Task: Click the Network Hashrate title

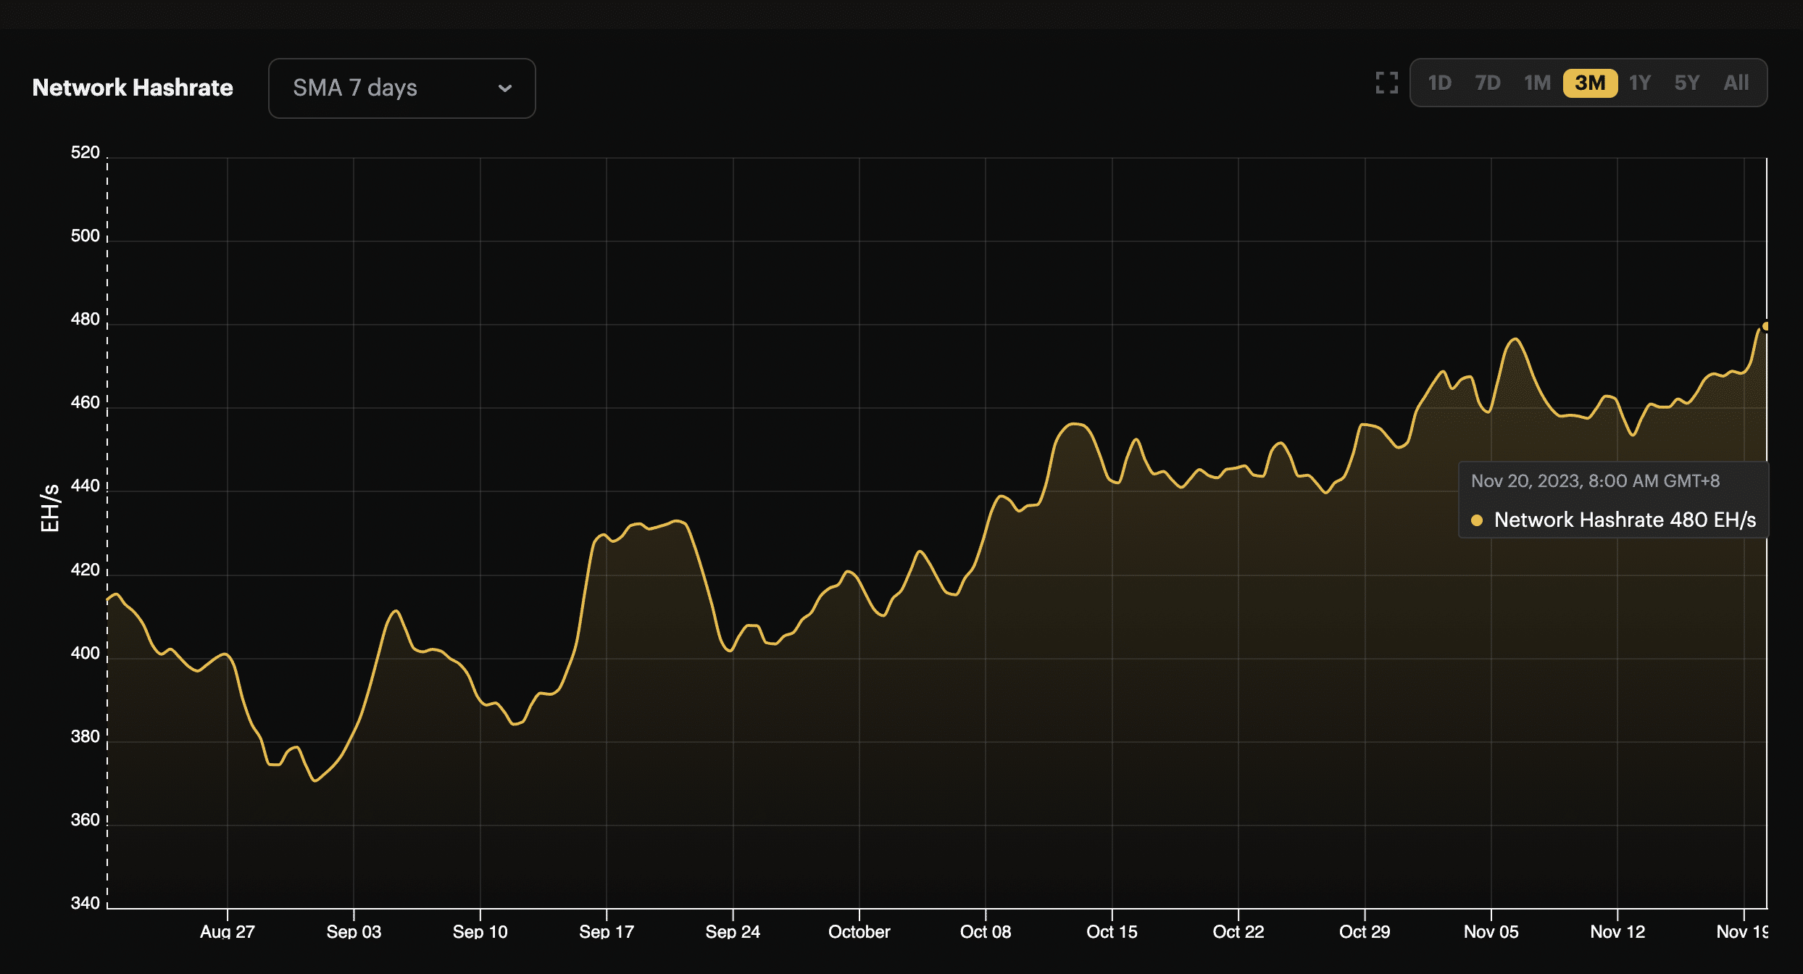Action: (x=133, y=88)
